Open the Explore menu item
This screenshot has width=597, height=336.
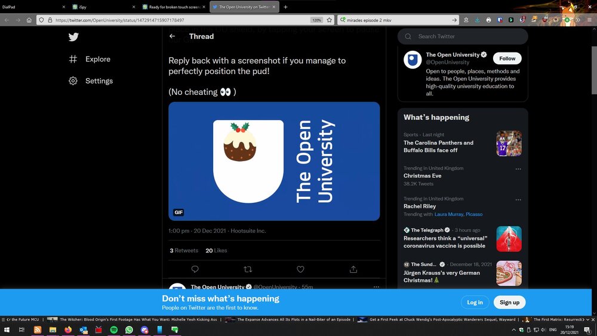tap(98, 59)
